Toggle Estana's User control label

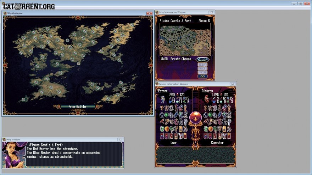pyautogui.click(x=173, y=143)
